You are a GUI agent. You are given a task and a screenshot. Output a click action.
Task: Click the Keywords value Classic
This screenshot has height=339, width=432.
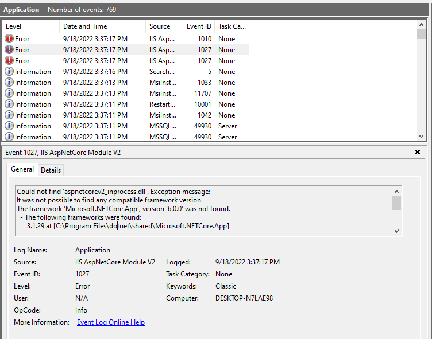pyautogui.click(x=226, y=286)
